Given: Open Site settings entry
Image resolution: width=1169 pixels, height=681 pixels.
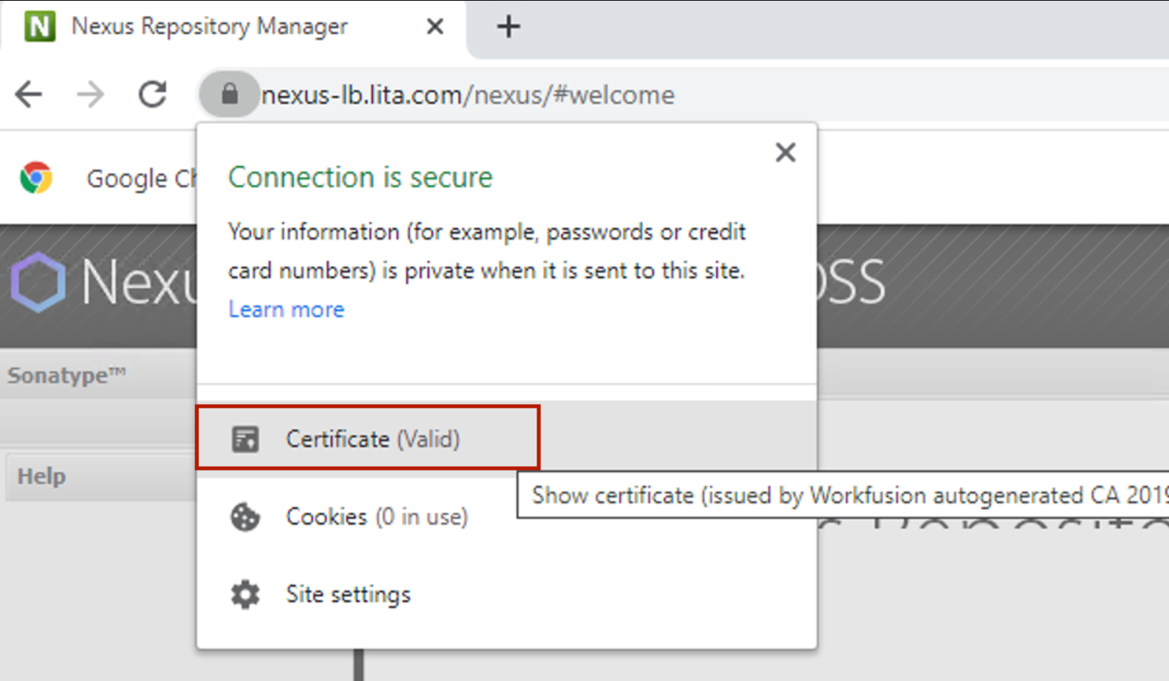Looking at the screenshot, I should (x=507, y=594).
